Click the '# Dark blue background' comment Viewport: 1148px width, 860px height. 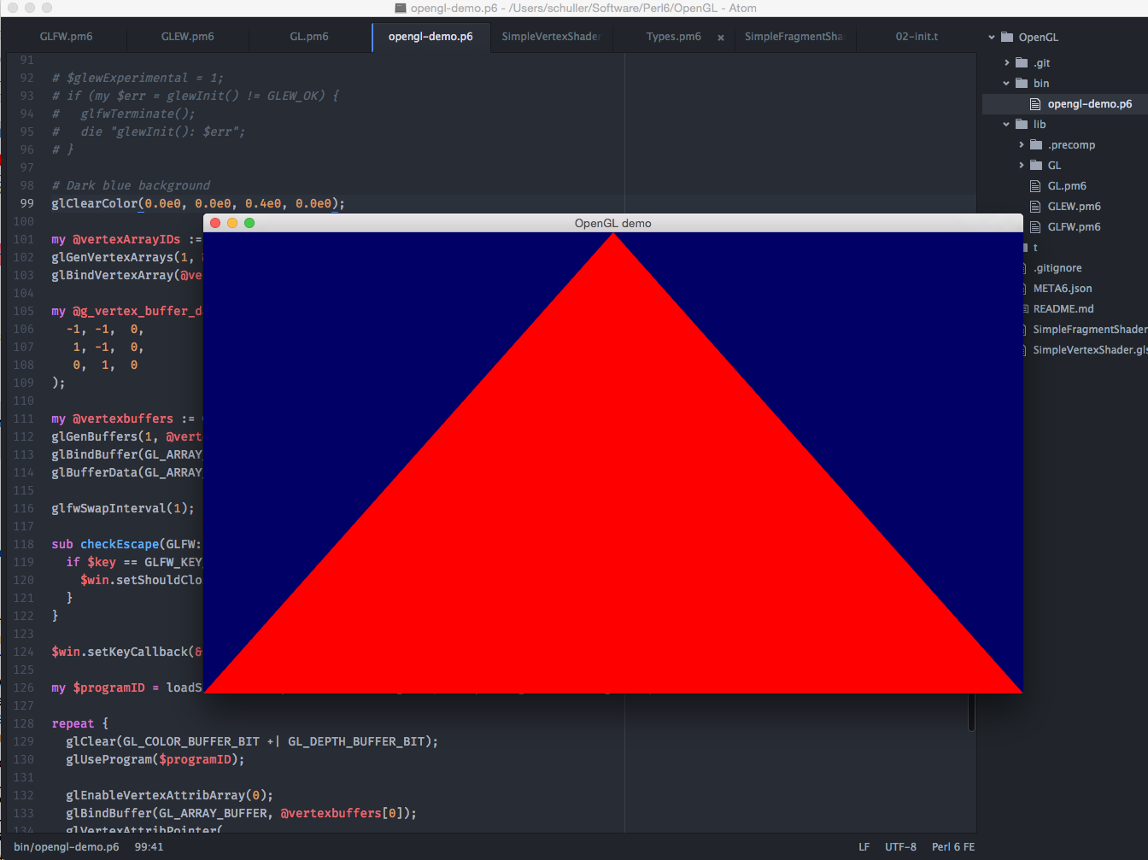pyautogui.click(x=131, y=185)
